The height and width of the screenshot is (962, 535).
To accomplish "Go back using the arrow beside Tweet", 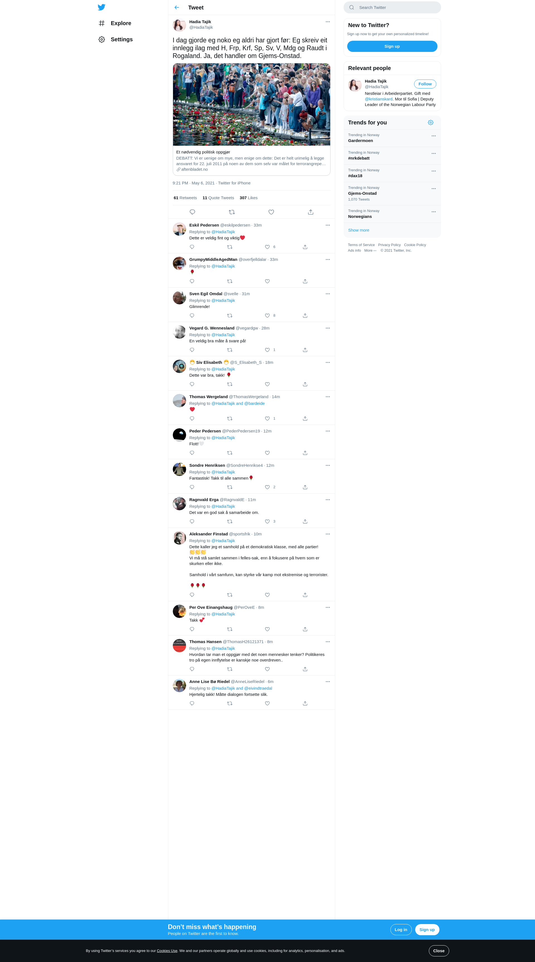I will coord(177,8).
